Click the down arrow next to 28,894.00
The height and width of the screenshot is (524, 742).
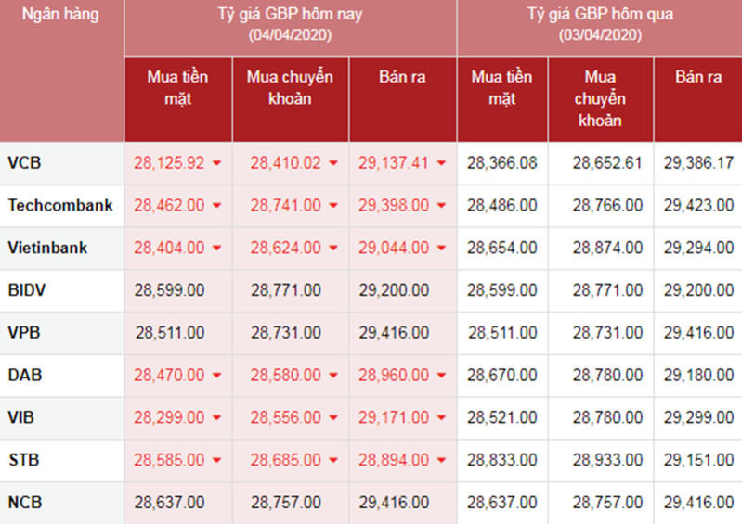(442, 461)
